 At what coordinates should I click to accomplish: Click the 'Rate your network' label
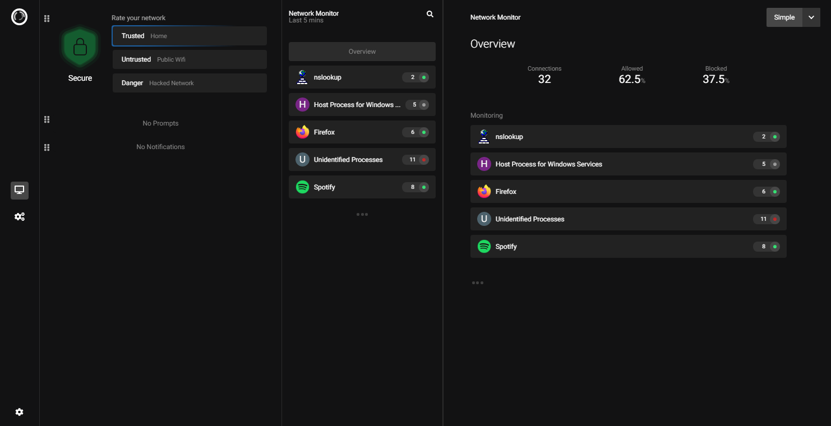[x=138, y=18]
